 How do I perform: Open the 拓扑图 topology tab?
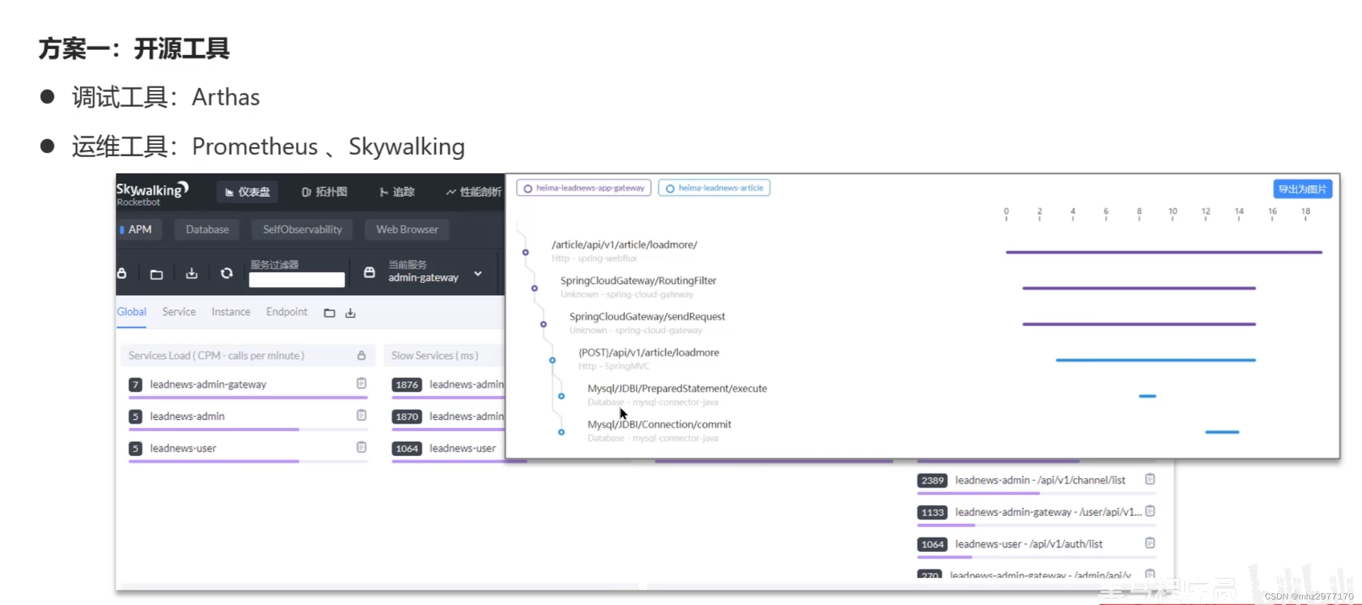pos(324,192)
